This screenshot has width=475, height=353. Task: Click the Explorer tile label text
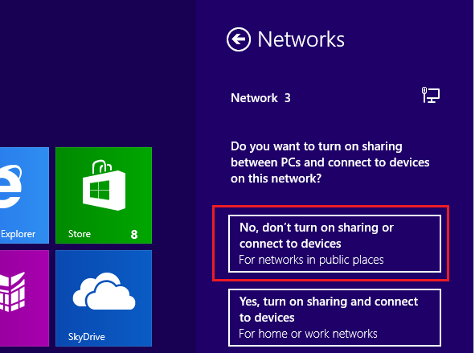pos(18,234)
